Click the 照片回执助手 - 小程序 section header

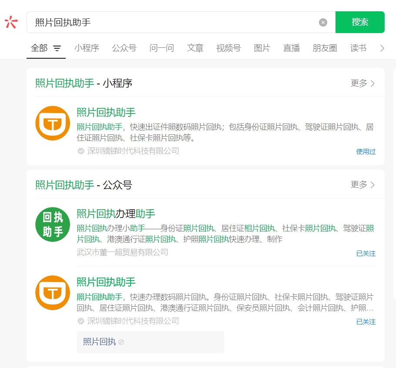point(84,83)
